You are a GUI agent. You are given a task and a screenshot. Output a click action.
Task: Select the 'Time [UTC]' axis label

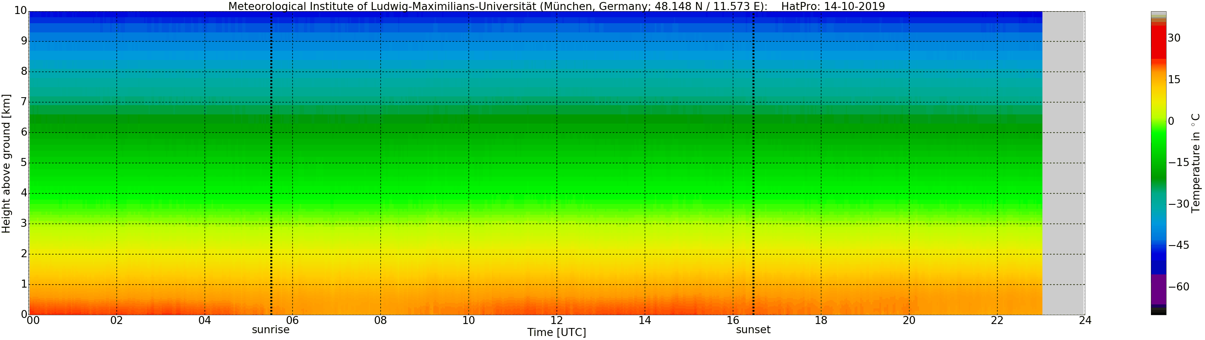click(x=556, y=332)
